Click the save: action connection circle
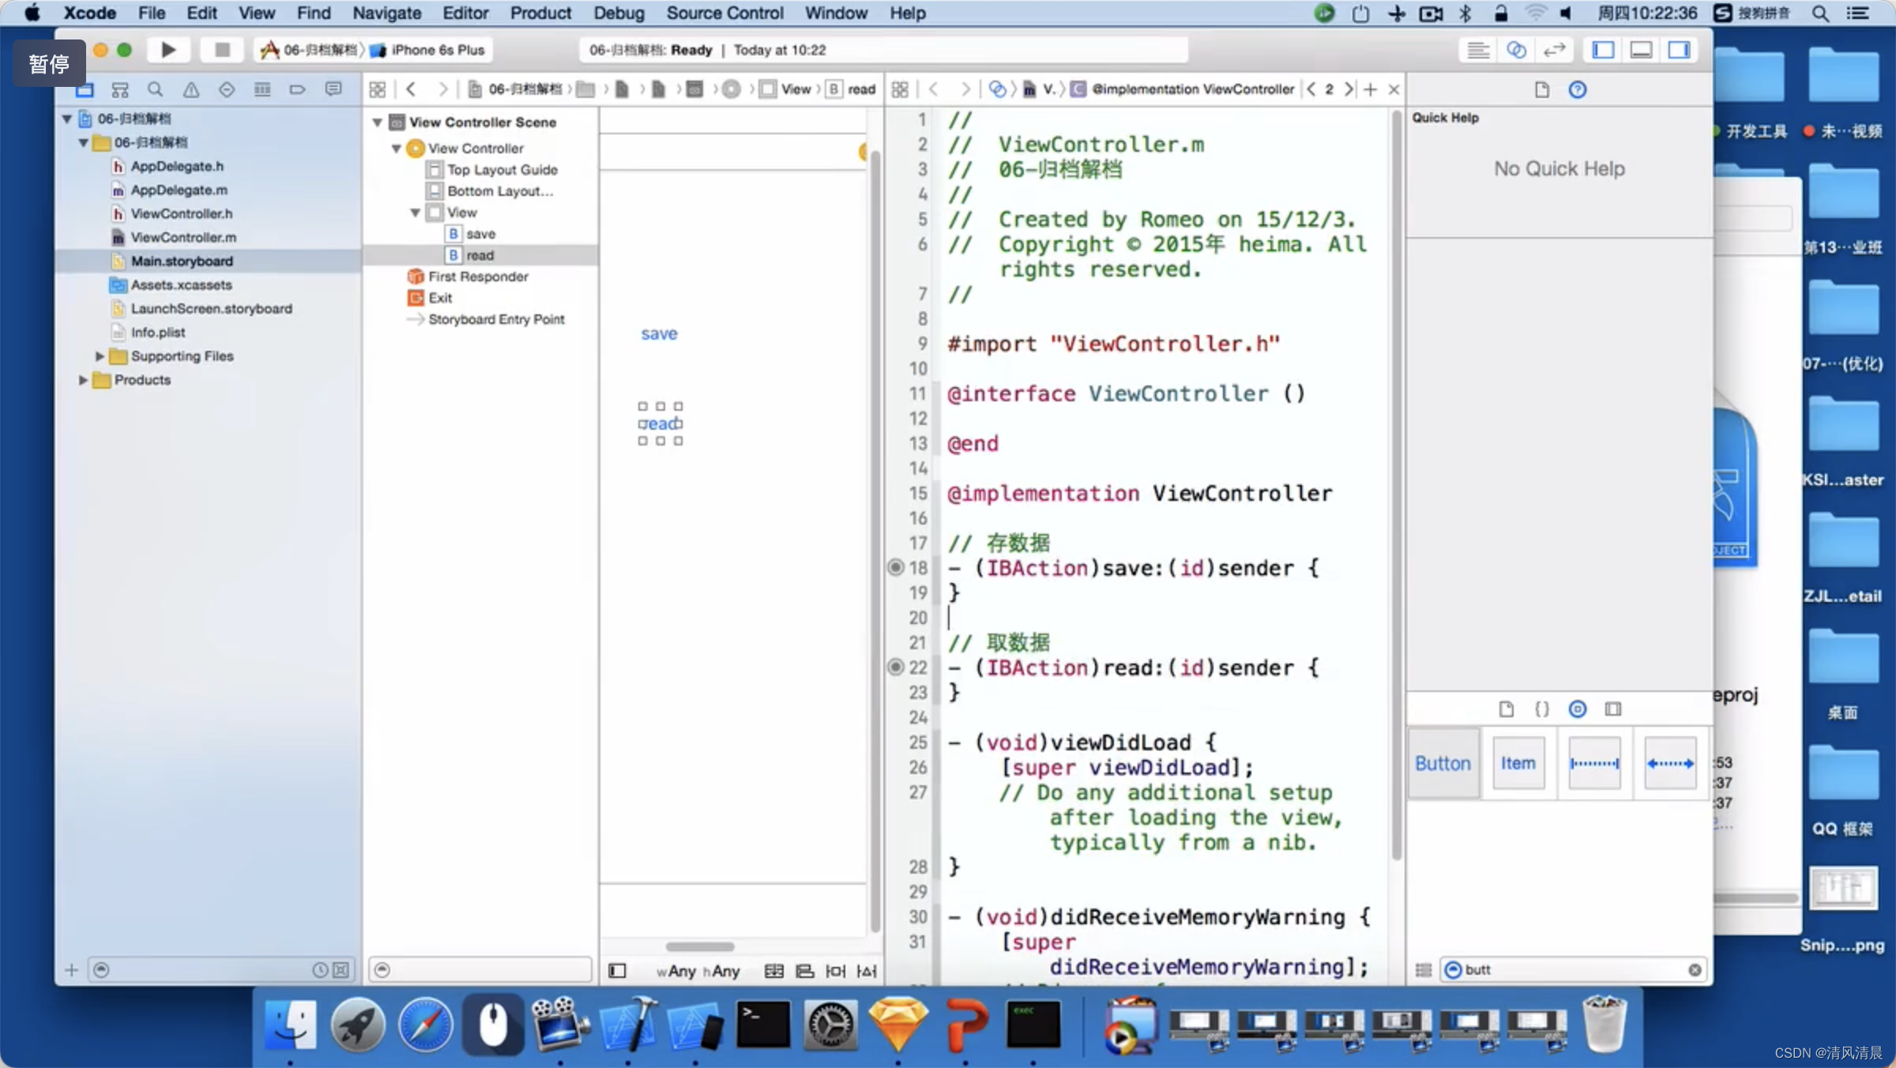Screen dimensions: 1896x1068 (895, 567)
